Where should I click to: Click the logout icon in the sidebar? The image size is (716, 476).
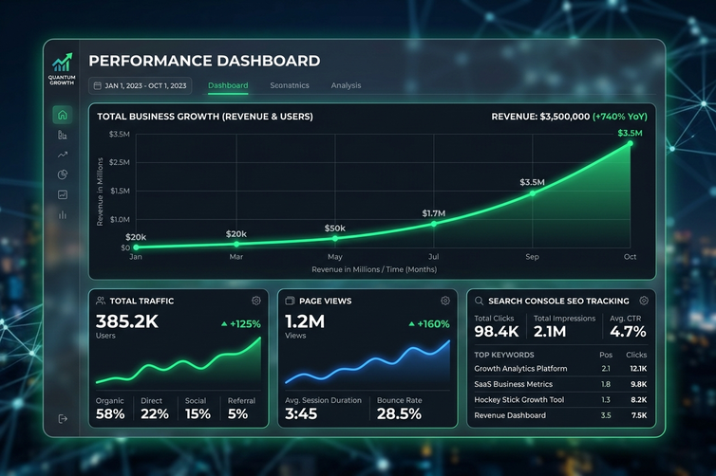click(63, 419)
